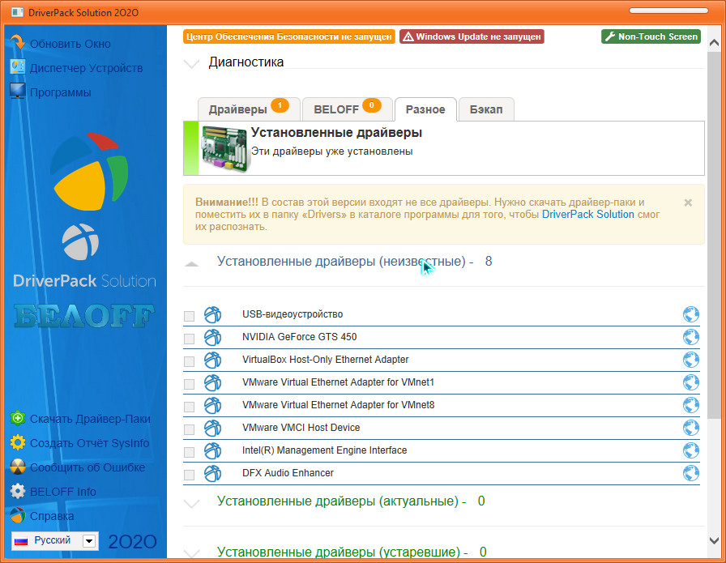Click the driver icon beside Intel Management Engine Interface
The height and width of the screenshot is (563, 726).
[212, 450]
